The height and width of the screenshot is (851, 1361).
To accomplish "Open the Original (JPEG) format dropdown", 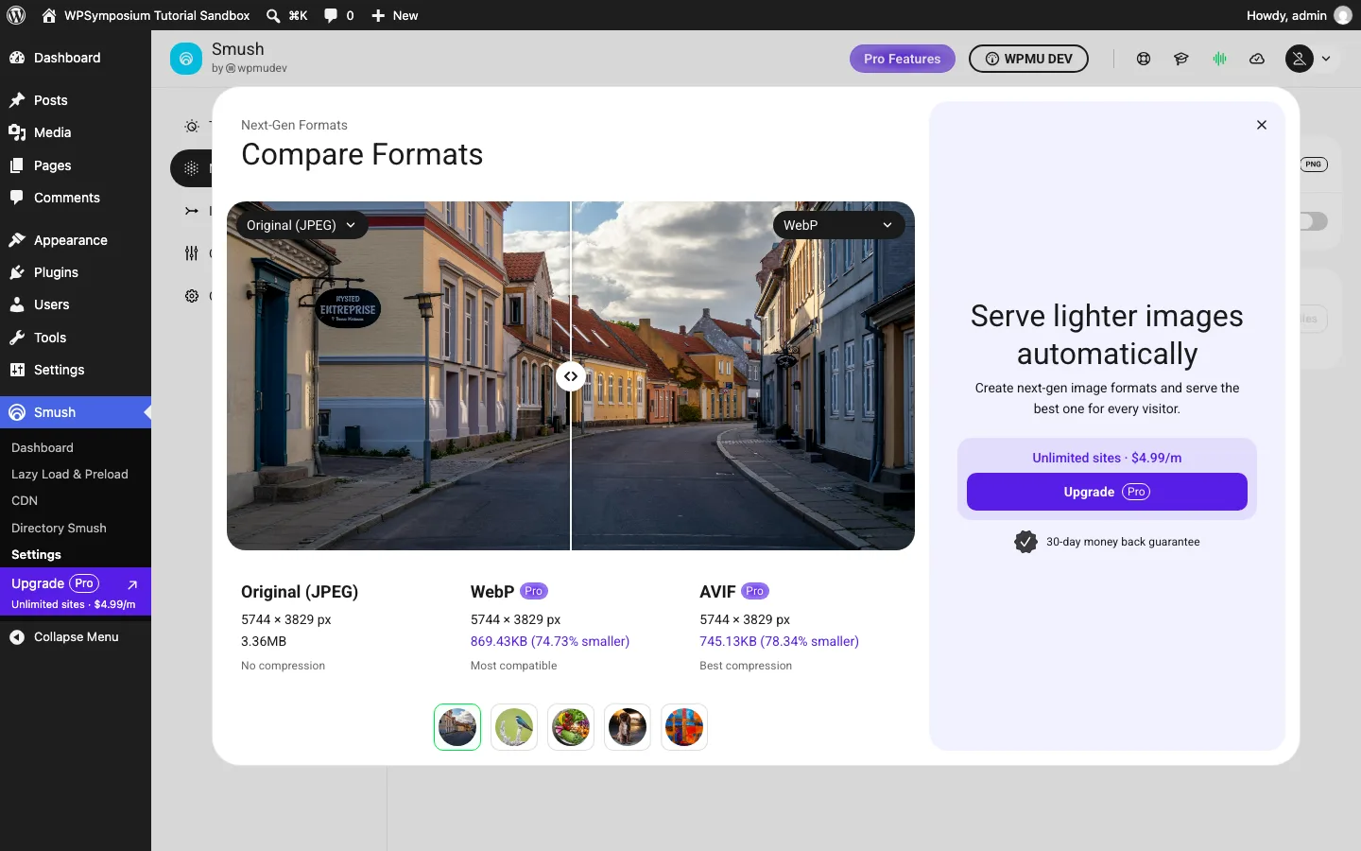I will click(301, 225).
